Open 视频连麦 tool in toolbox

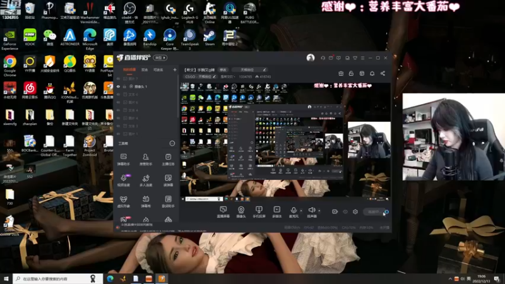pyautogui.click(x=123, y=180)
